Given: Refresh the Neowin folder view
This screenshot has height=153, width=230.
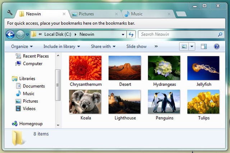Looking at the screenshot, I should [131, 34].
